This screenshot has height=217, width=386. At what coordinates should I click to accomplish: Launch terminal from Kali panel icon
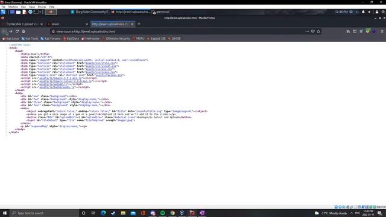click(36, 12)
